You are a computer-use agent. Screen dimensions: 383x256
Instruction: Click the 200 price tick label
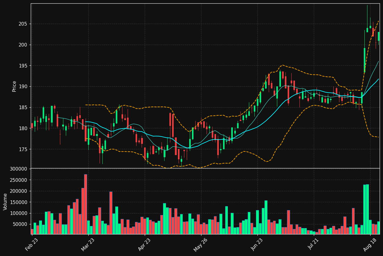click(23, 45)
